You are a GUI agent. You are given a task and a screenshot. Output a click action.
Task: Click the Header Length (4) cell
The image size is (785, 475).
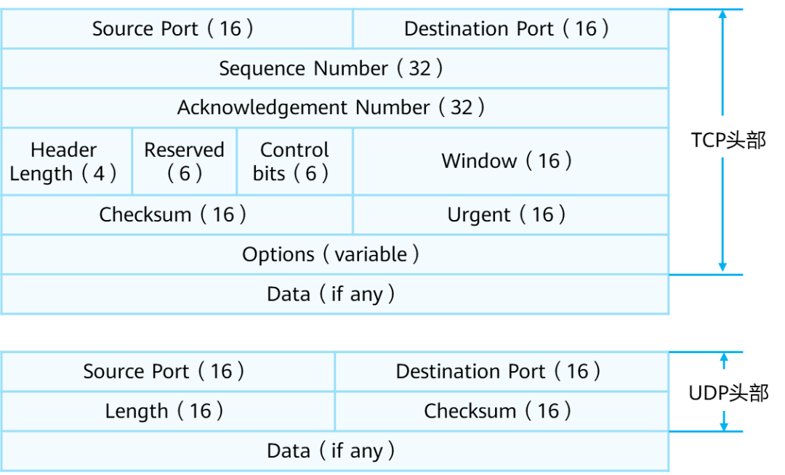(x=67, y=161)
